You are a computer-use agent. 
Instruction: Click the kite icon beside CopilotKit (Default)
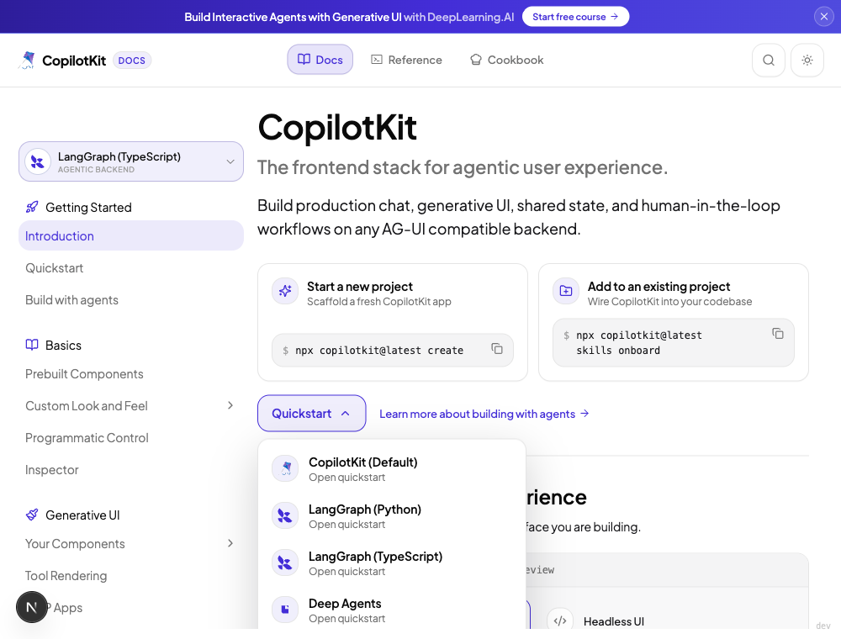pyautogui.click(x=285, y=468)
